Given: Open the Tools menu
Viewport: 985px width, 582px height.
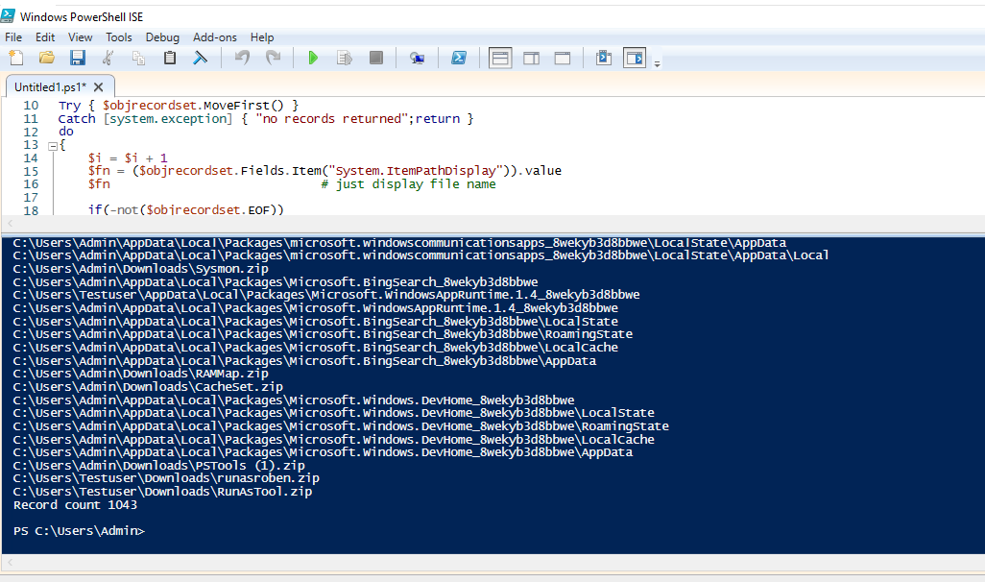Looking at the screenshot, I should click(x=119, y=37).
